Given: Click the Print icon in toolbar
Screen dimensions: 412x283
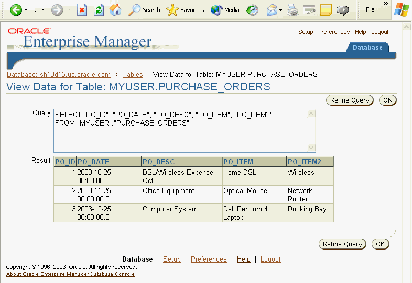Looking at the screenshot, I should point(292,10).
